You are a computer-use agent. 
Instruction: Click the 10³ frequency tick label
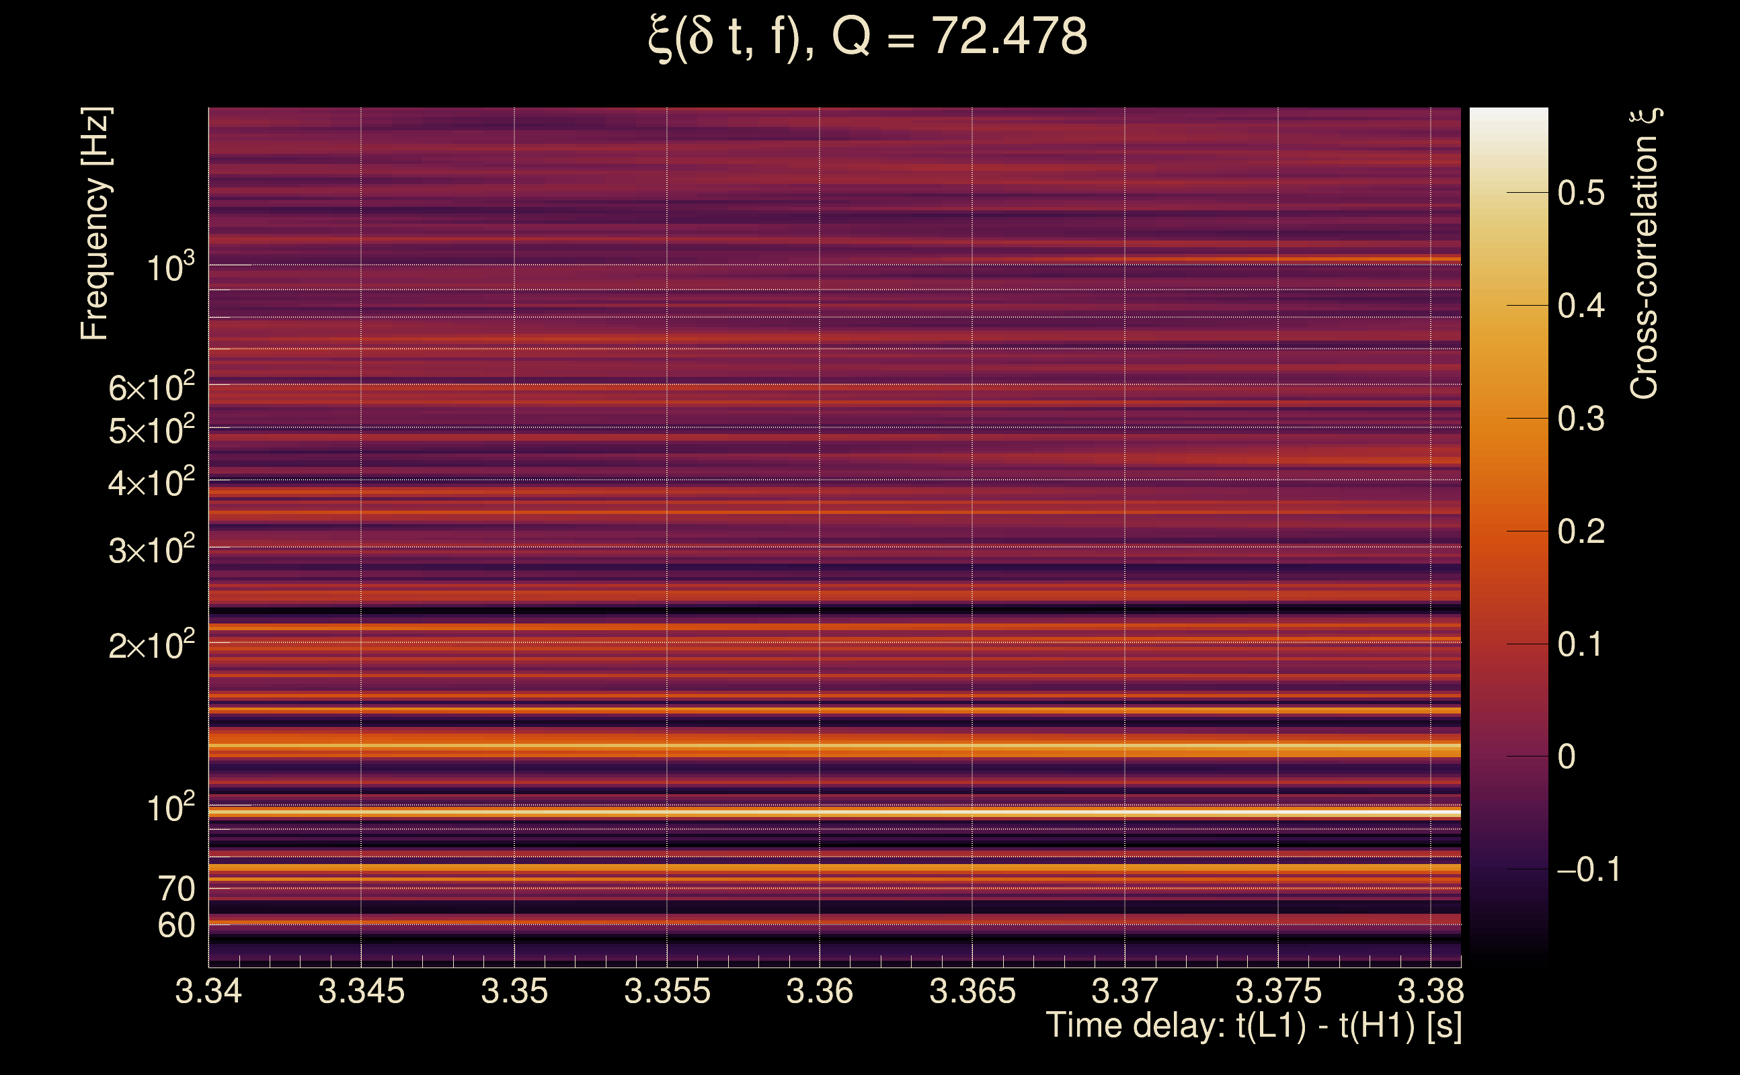pos(171,268)
